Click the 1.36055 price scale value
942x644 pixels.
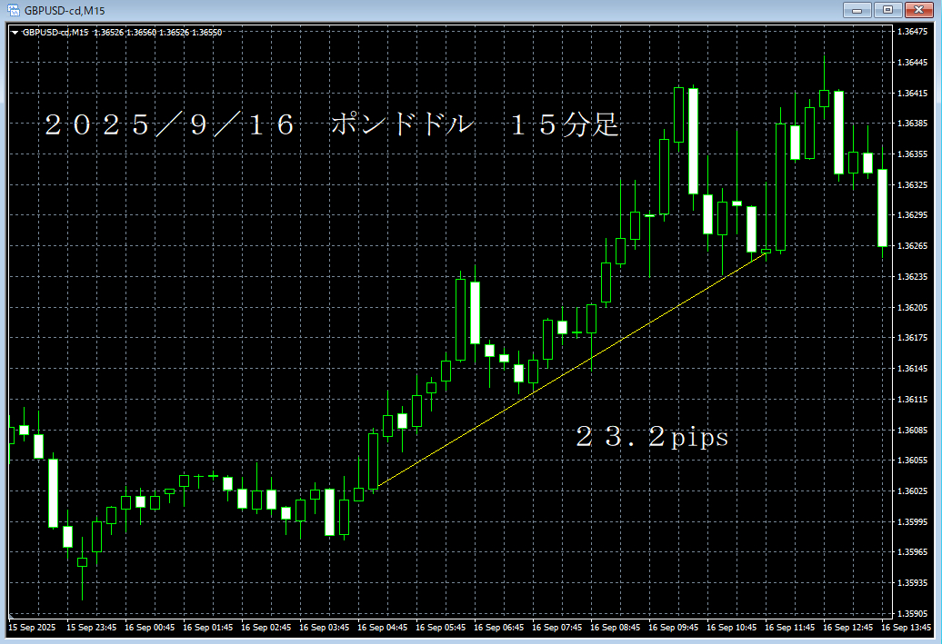(x=912, y=461)
